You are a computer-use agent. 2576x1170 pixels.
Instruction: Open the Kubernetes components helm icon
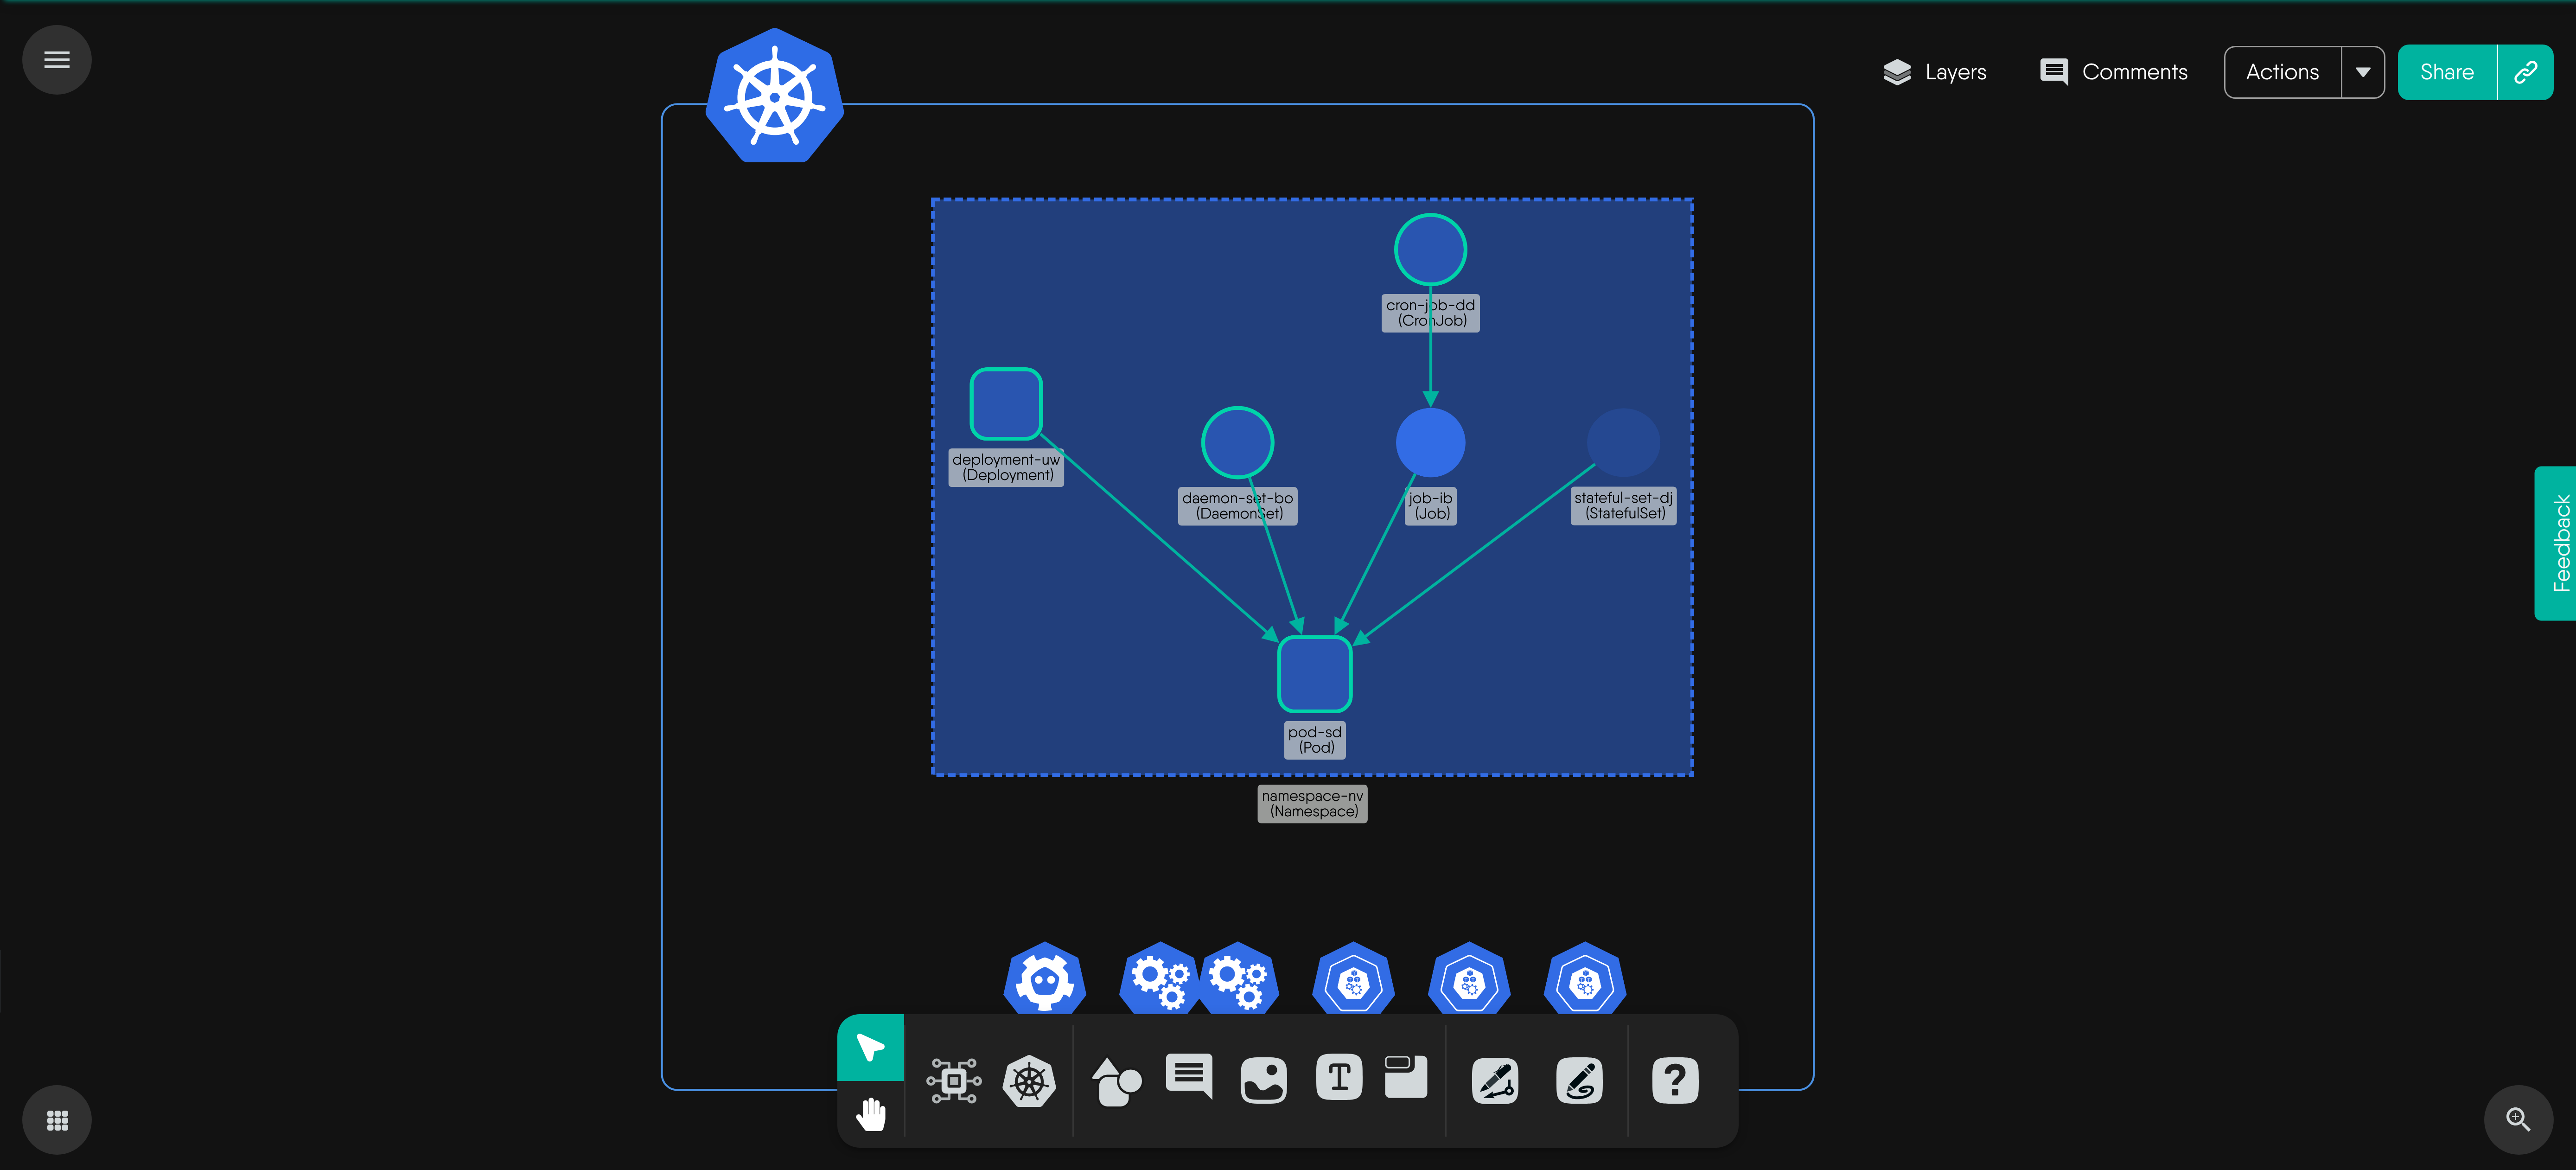pos(1029,1080)
